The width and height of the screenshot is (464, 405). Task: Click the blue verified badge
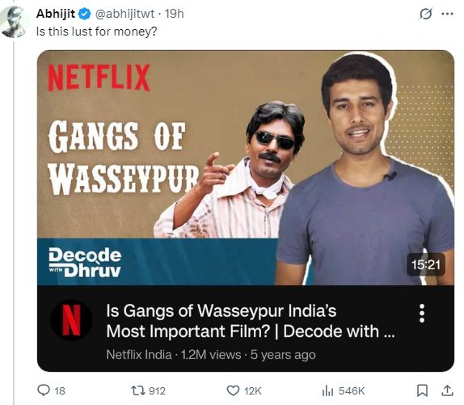click(x=84, y=14)
